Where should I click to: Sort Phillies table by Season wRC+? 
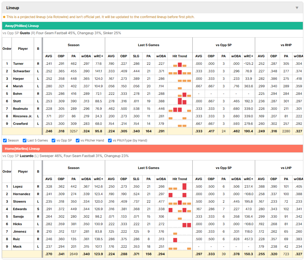click(98, 56)
